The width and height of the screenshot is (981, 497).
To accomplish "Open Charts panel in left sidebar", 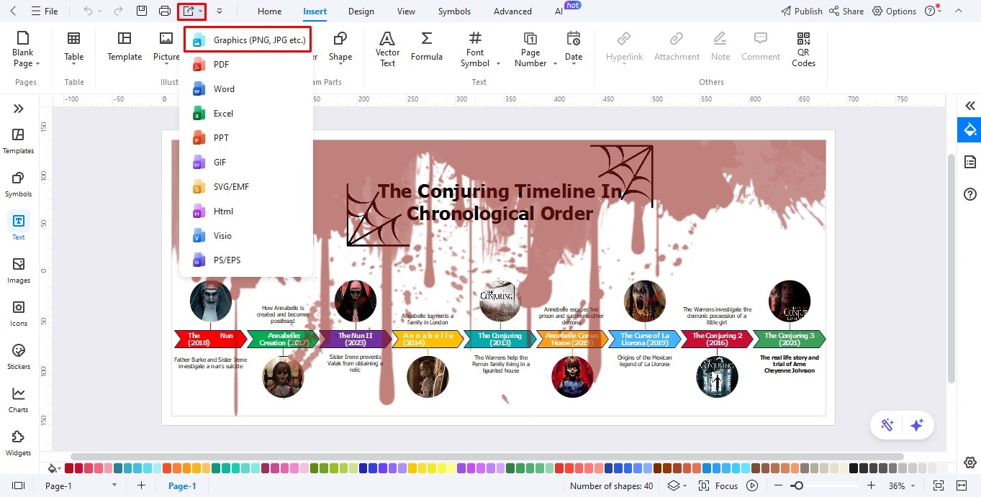I will (x=19, y=400).
